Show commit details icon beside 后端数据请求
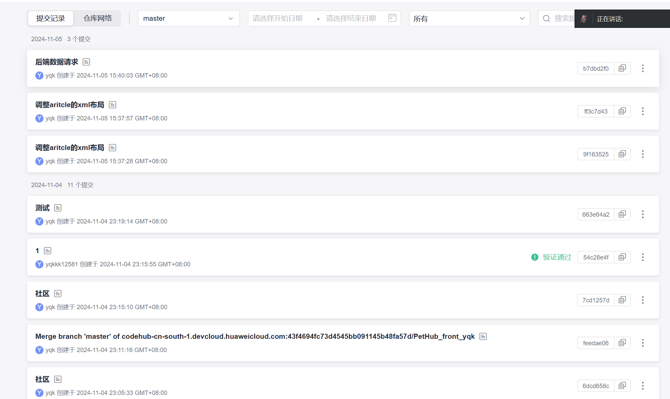 click(86, 62)
